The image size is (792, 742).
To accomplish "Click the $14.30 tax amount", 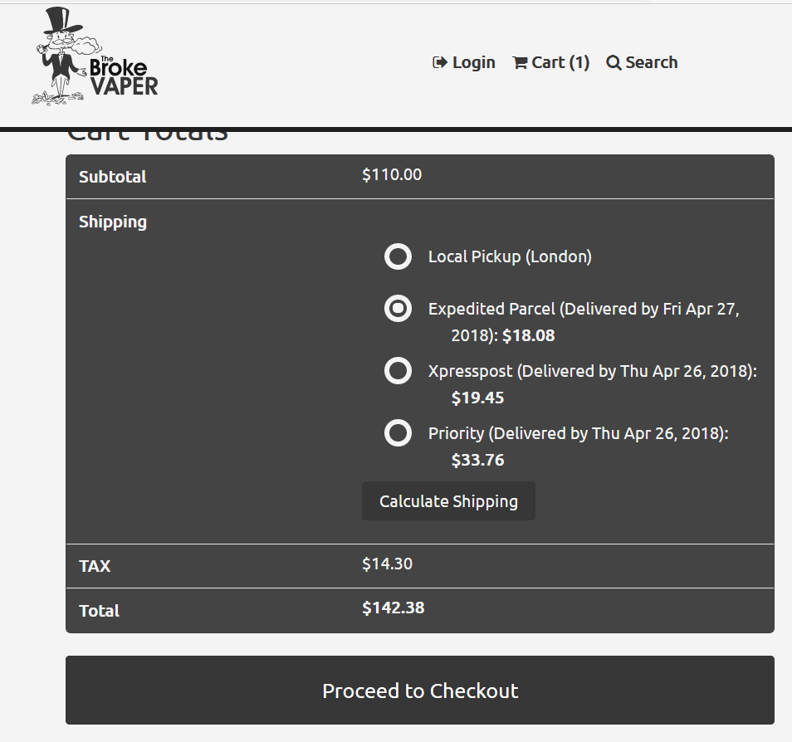I will click(x=388, y=564).
